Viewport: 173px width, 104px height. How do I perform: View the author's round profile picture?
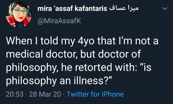[19, 14]
